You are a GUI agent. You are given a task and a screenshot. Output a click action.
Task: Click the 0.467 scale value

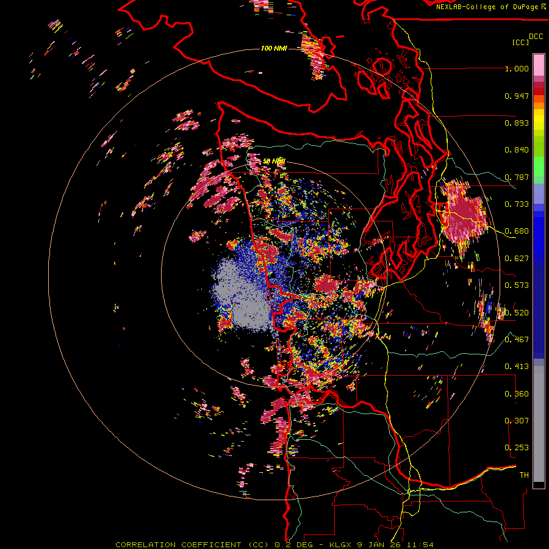[x=517, y=340]
